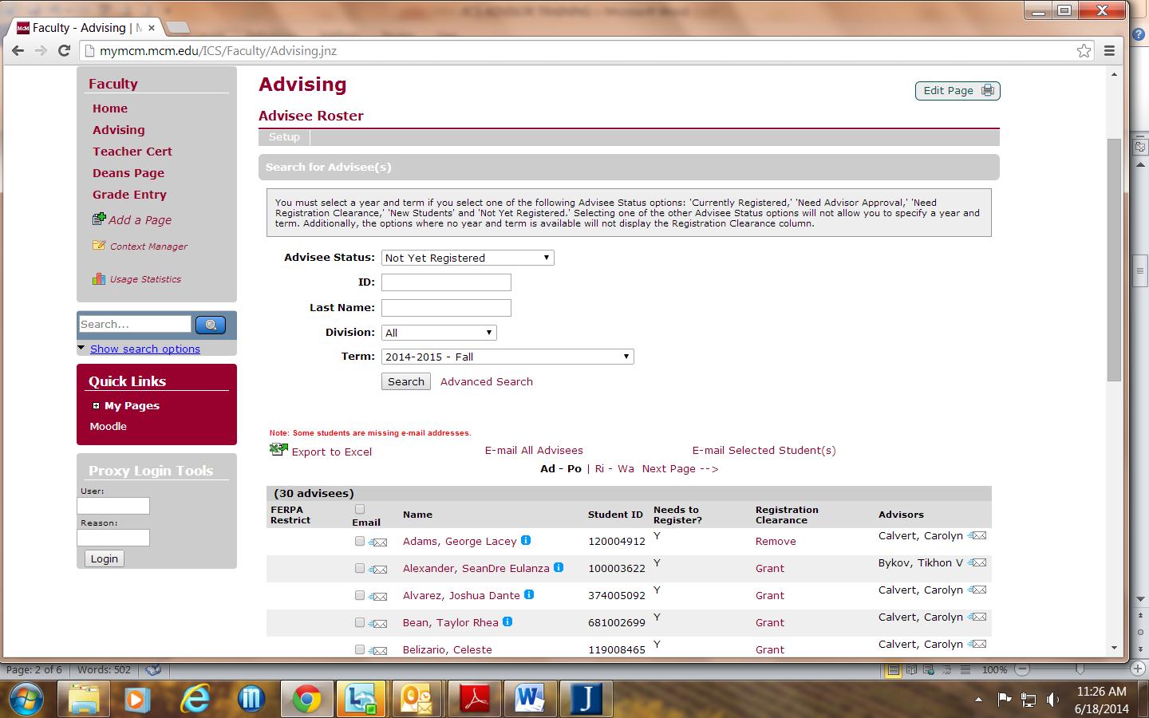Click the browser forward arrow
This screenshot has width=1149, height=718.
[x=41, y=51]
